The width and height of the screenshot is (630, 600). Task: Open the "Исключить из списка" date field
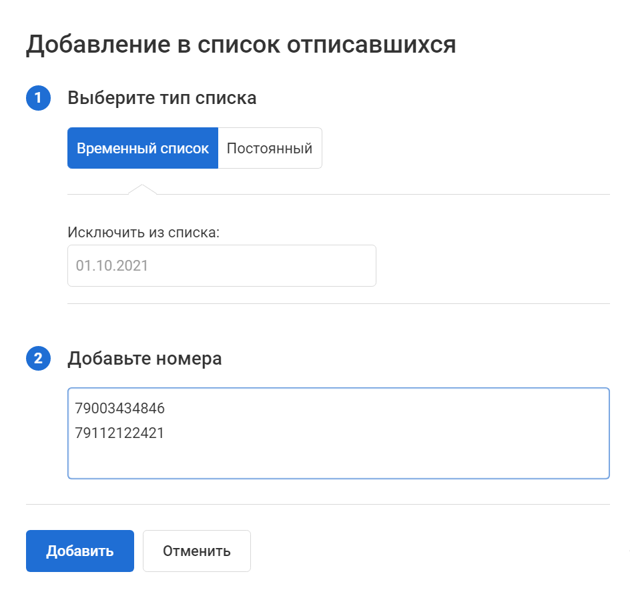tap(222, 265)
